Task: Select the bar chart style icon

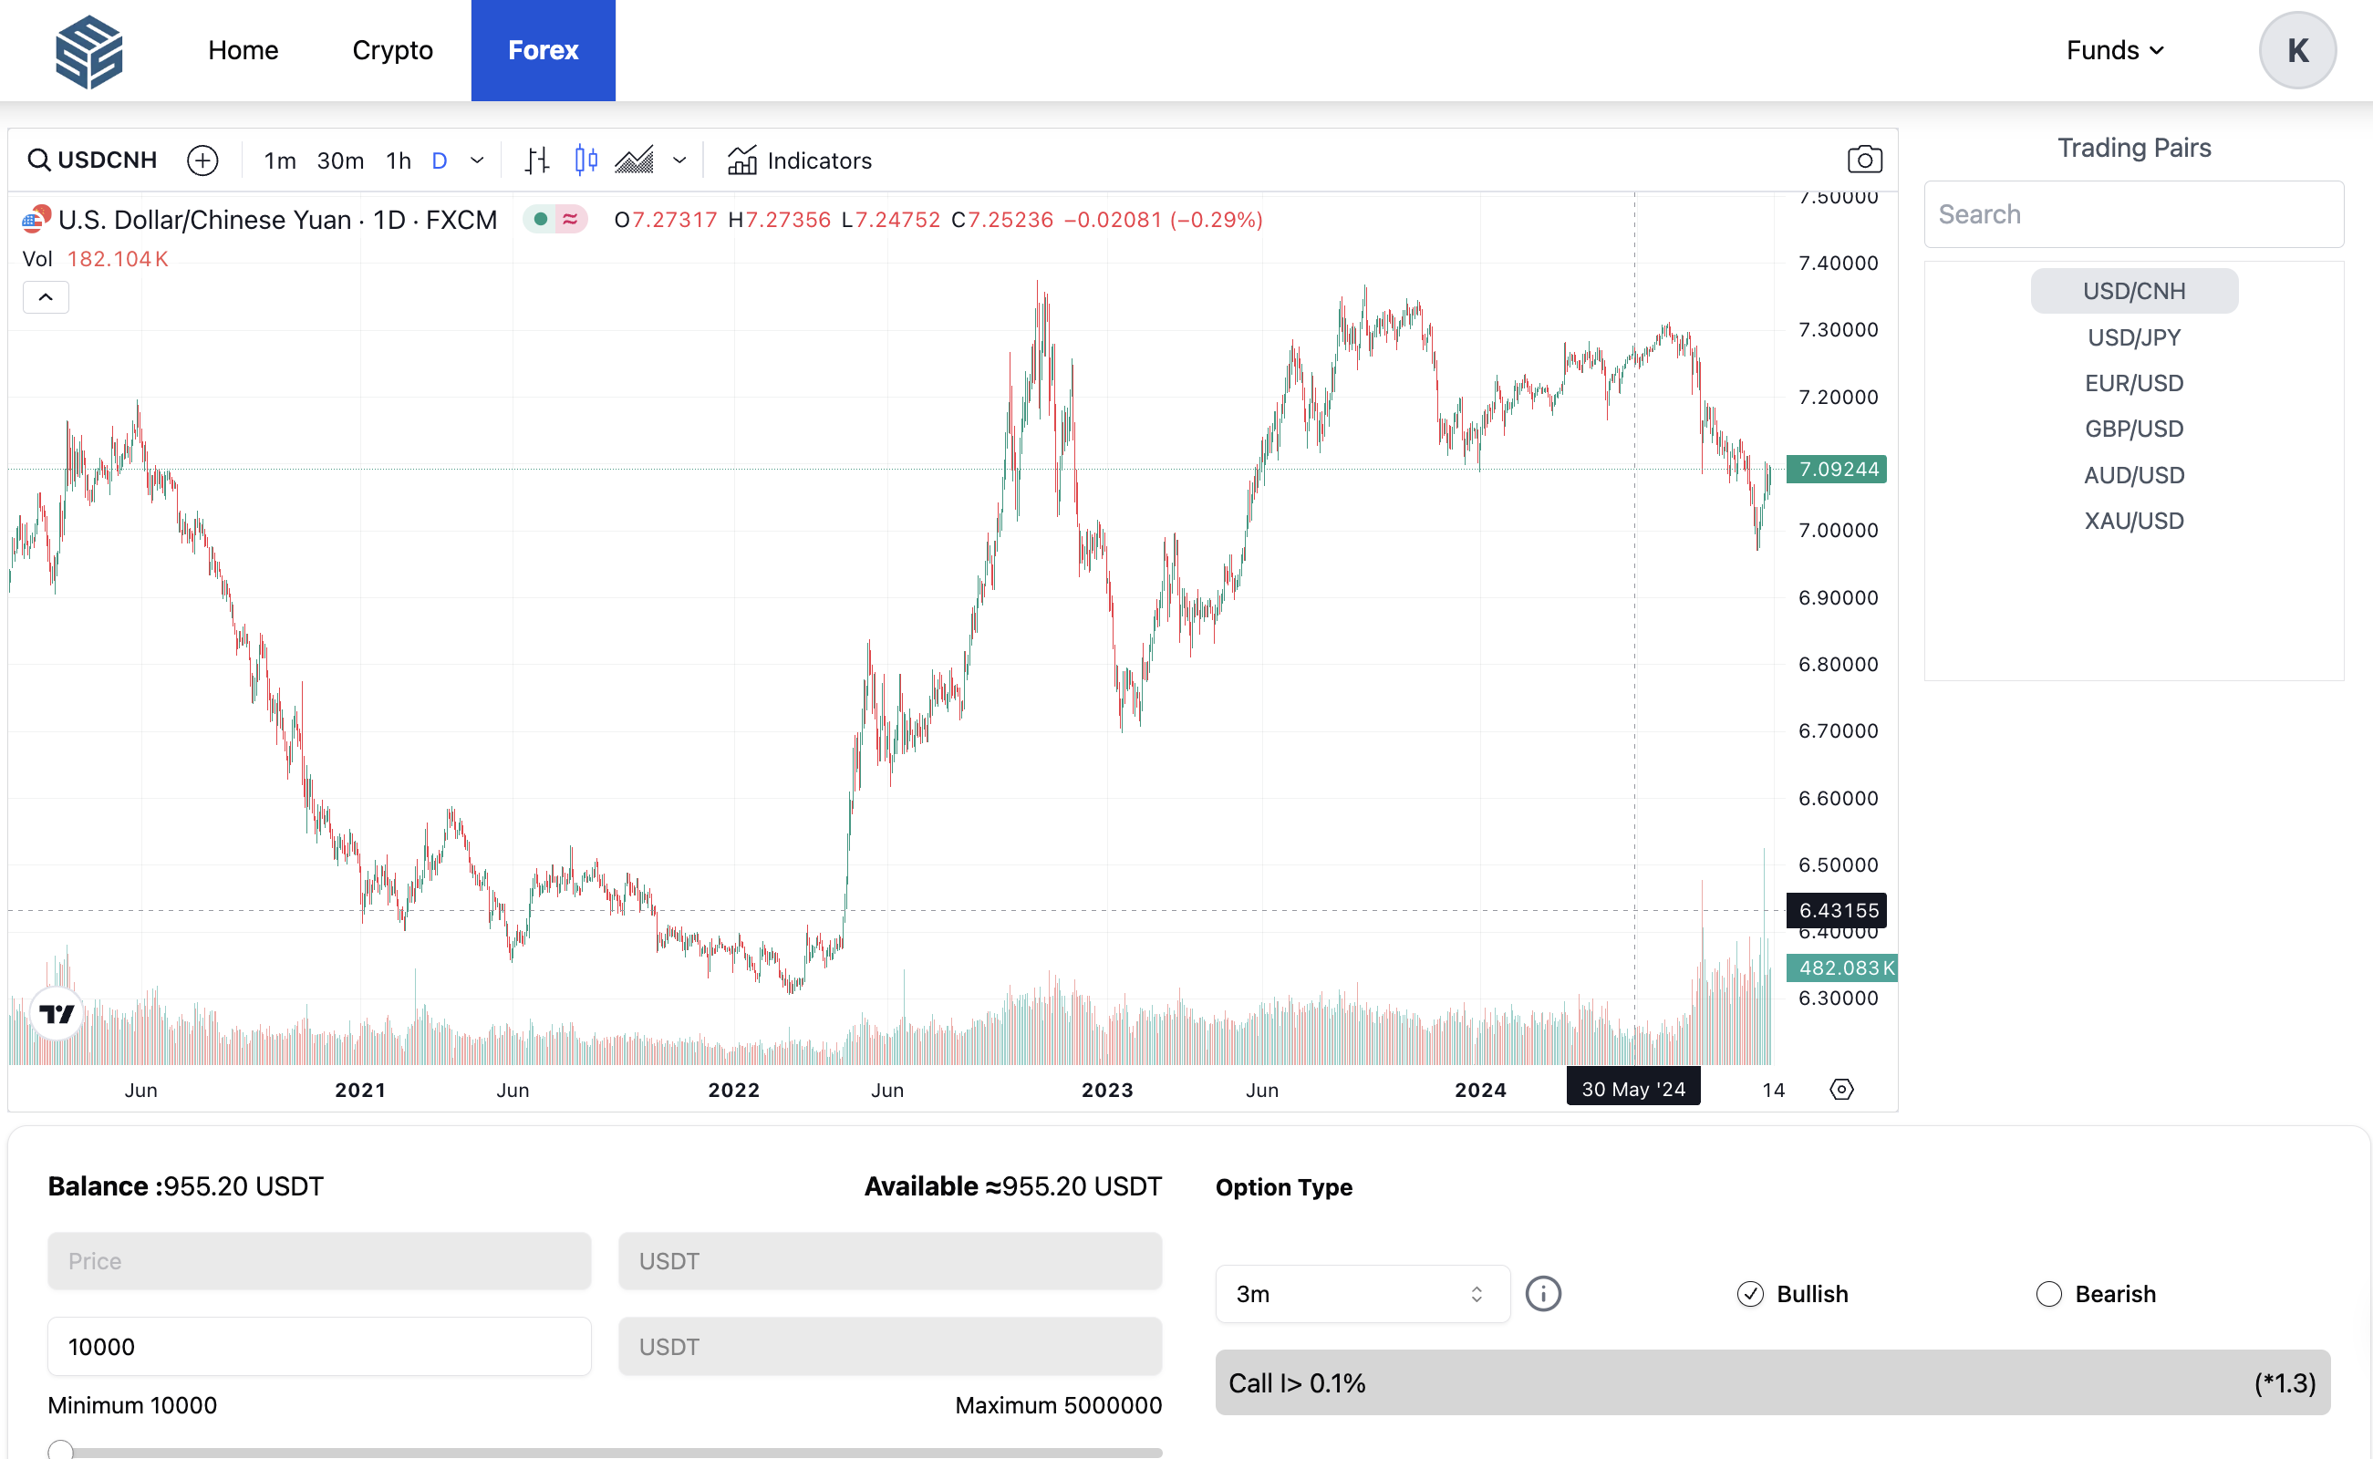Action: point(536,160)
